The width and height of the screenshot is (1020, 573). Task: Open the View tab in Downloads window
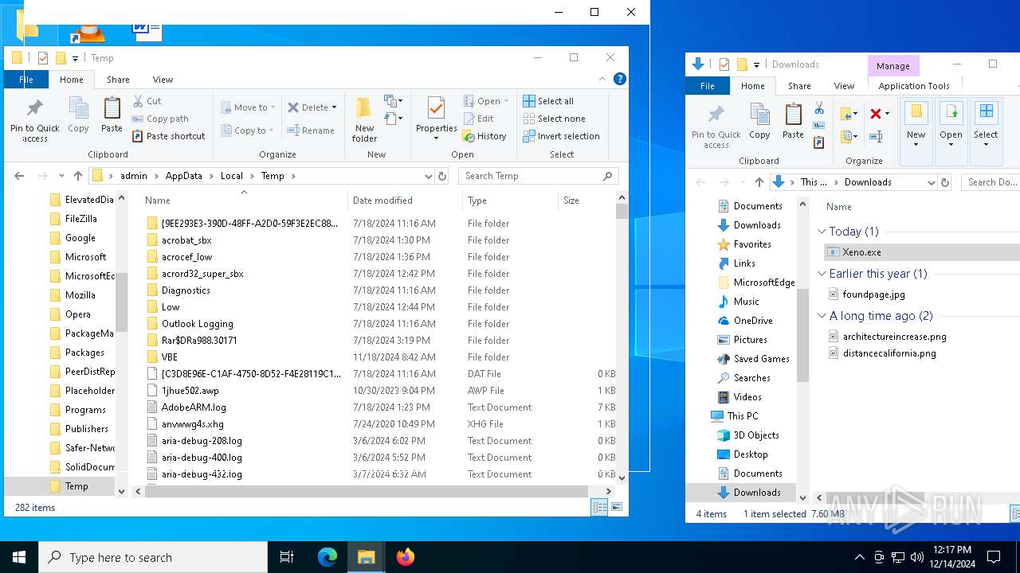point(844,86)
